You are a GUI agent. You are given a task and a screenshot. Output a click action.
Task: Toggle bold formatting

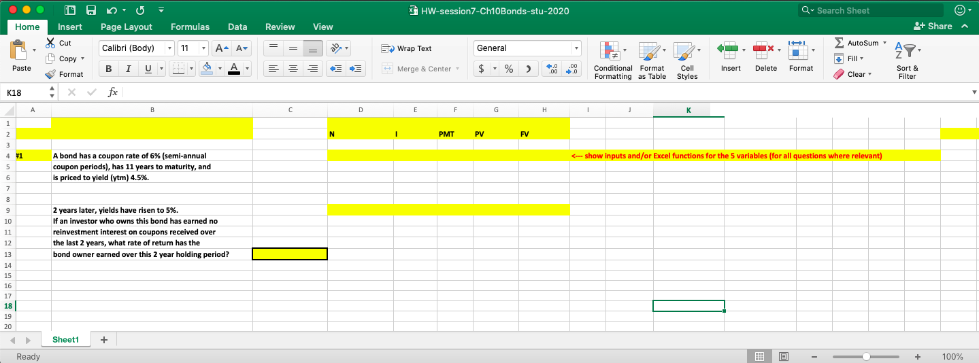coord(108,69)
